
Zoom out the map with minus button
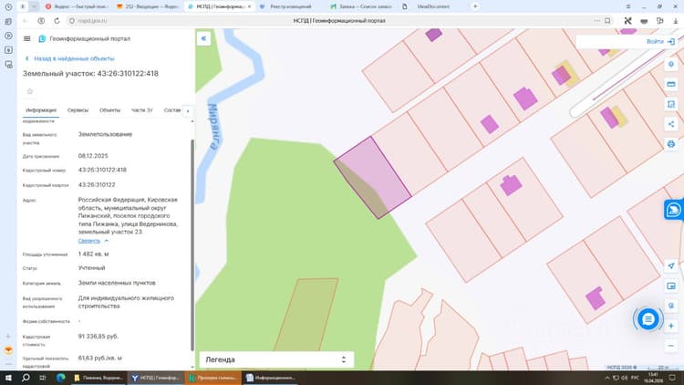(x=671, y=346)
